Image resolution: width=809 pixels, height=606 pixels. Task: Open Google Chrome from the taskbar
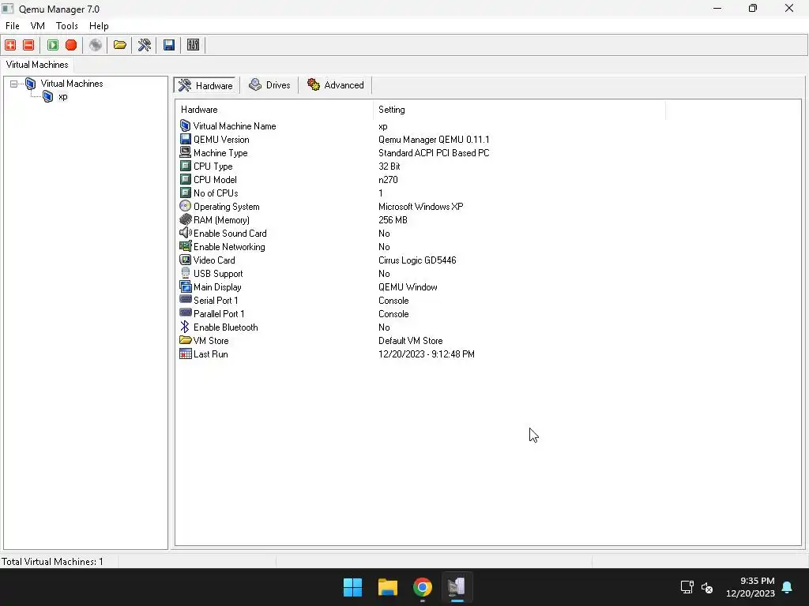pyautogui.click(x=422, y=587)
